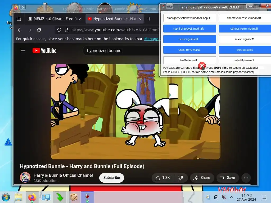Open a new browser tab
Image resolution: width=271 pixels, height=203 pixels.
click(150, 19)
